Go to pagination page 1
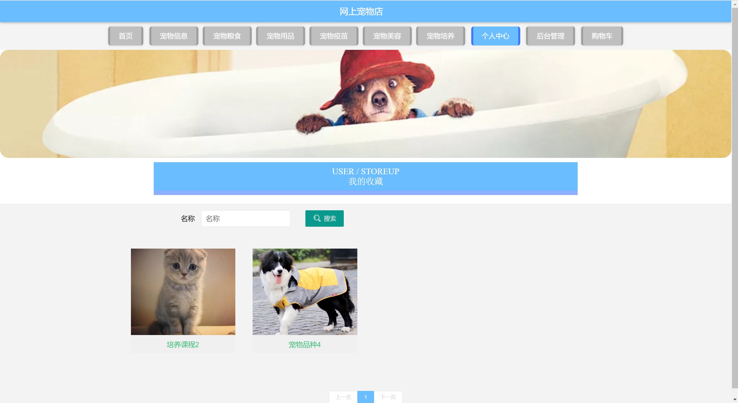738x403 pixels. tap(365, 397)
